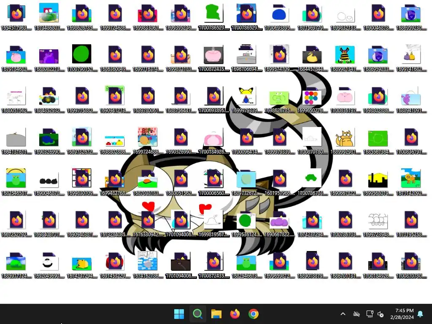Select desktop file 1654517963
This screenshot has height=324, width=432.
point(16,16)
